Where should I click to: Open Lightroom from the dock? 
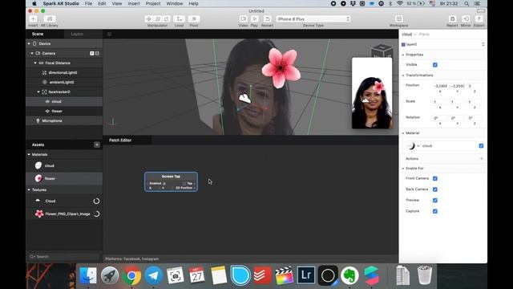click(306, 275)
